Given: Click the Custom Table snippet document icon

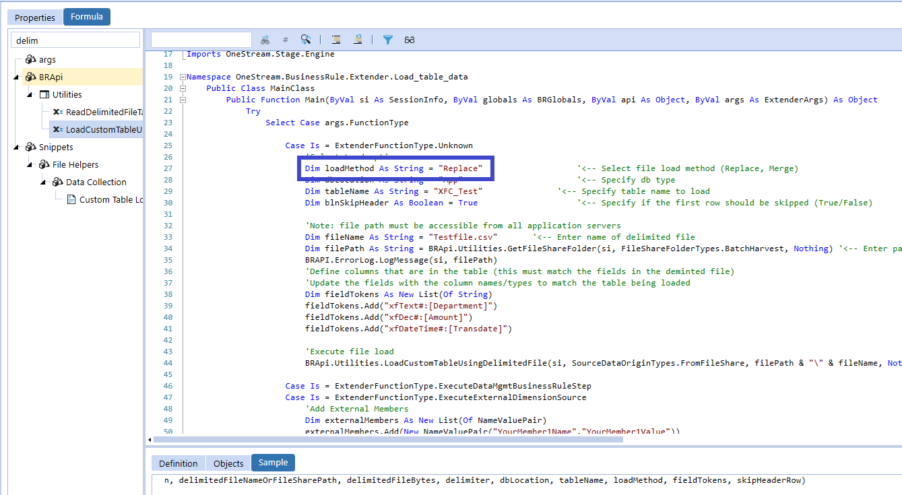Looking at the screenshot, I should pos(71,199).
